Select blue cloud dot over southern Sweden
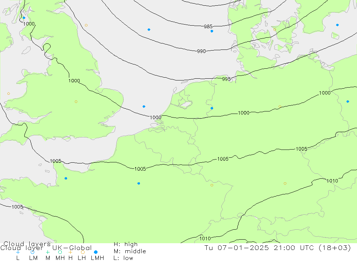The width and height of the screenshot is (357, 261). [337, 25]
